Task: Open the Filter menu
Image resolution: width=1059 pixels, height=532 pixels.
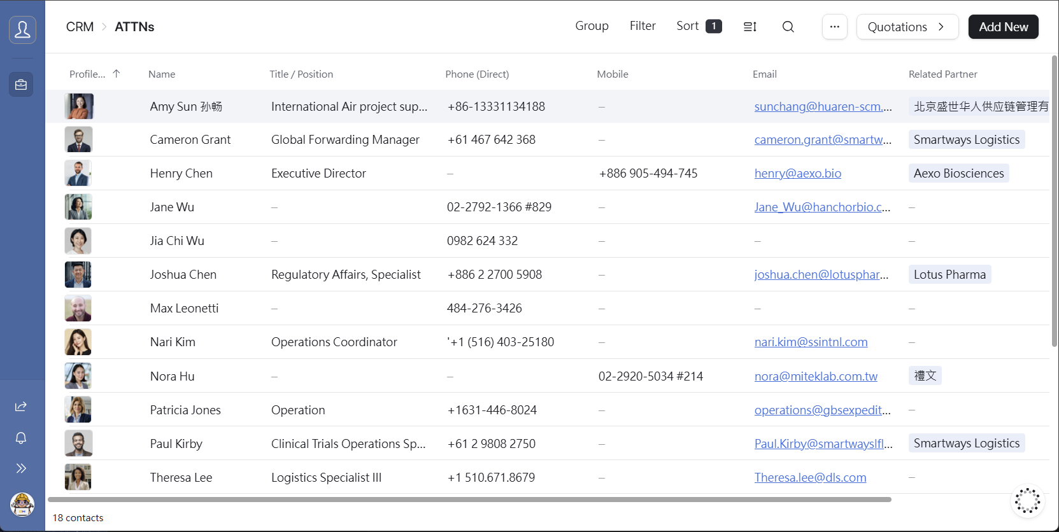Action: click(643, 26)
